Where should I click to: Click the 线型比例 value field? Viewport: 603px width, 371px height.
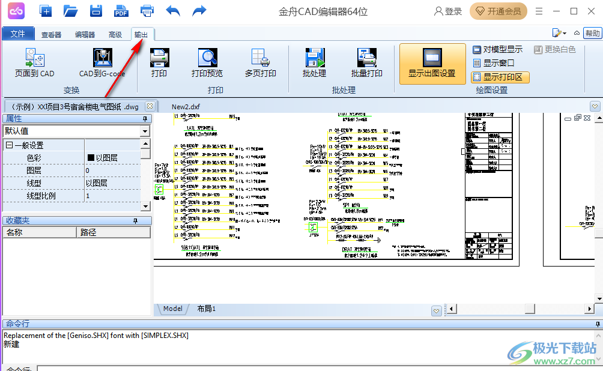tap(112, 196)
